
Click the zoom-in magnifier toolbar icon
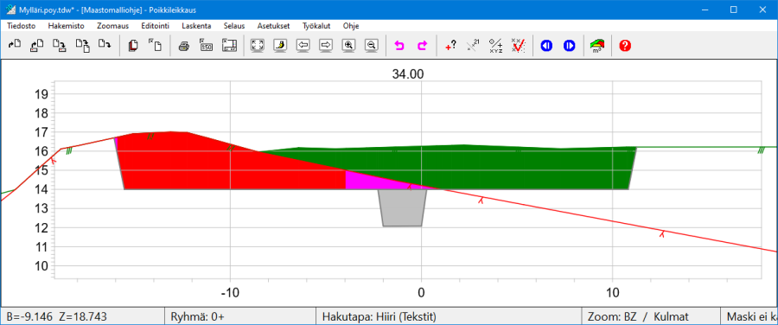click(349, 46)
